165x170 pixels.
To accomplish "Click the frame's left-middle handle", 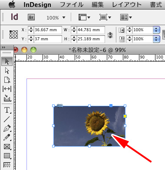I will coord(53,126).
